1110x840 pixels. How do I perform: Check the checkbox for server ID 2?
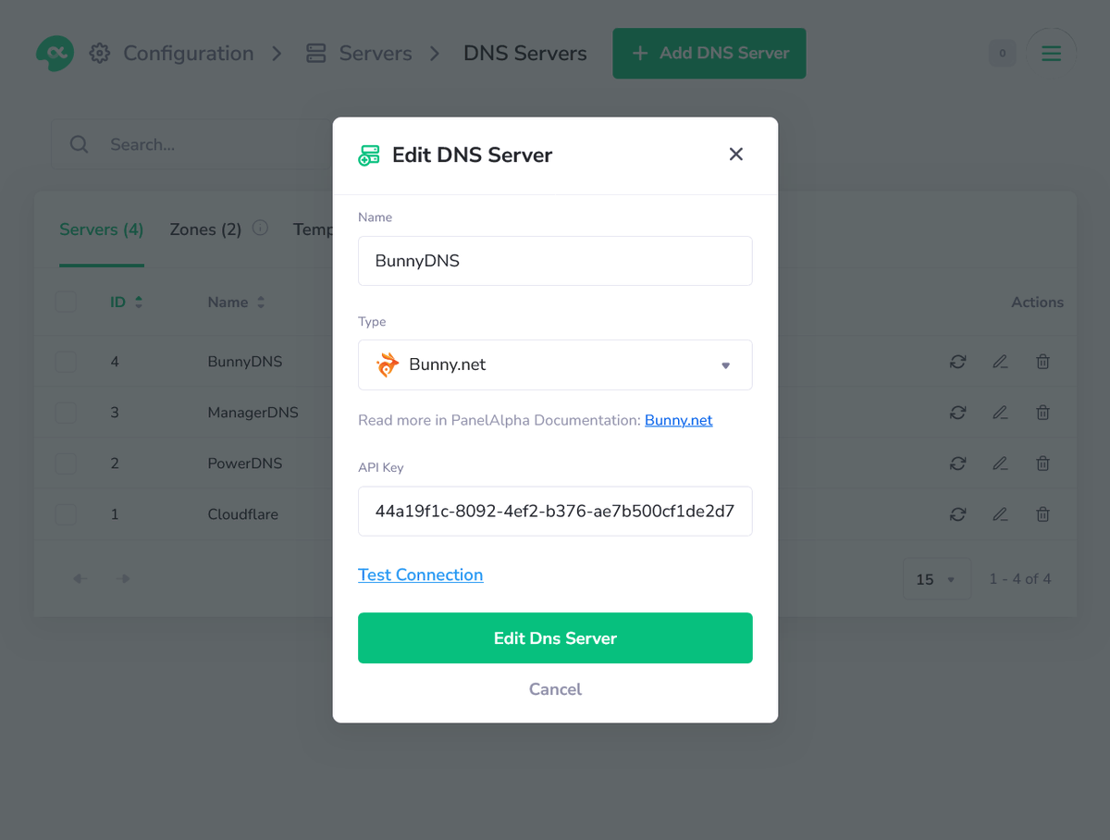[66, 463]
